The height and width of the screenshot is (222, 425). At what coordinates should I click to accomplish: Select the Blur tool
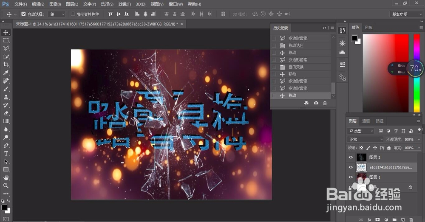click(6, 129)
